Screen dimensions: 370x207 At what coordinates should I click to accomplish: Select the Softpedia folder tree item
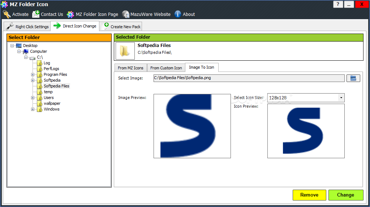(x=52, y=80)
